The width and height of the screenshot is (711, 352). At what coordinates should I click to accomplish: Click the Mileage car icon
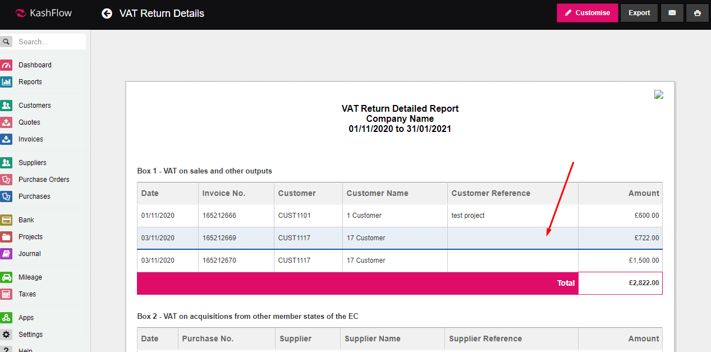tap(7, 277)
